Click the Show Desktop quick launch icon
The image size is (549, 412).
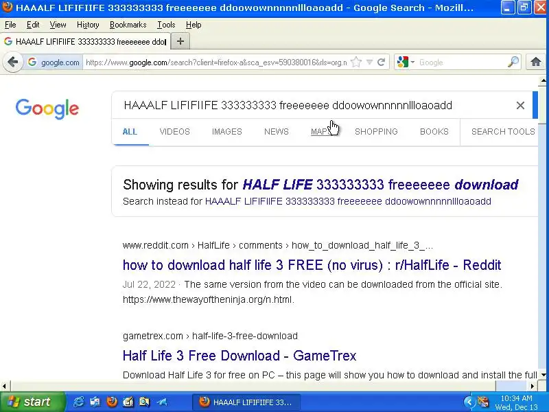pos(95,402)
